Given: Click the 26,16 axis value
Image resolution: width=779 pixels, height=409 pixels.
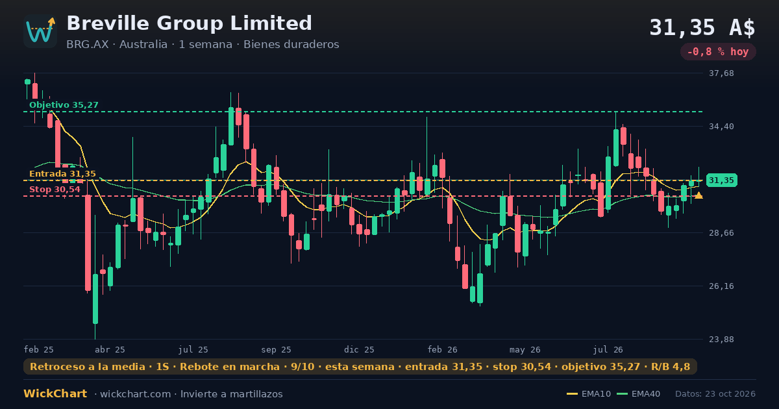Looking at the screenshot, I should tap(721, 286).
